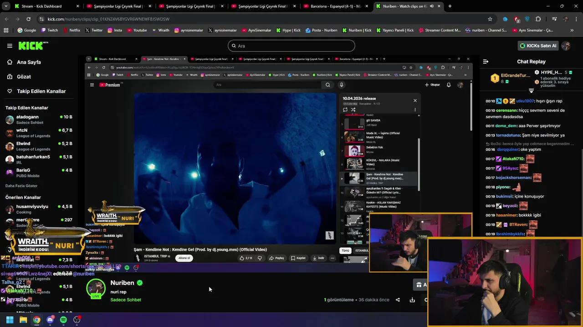Viewport: 583px width, 327px height.
Task: Open Windows Start menu
Action: [10, 320]
